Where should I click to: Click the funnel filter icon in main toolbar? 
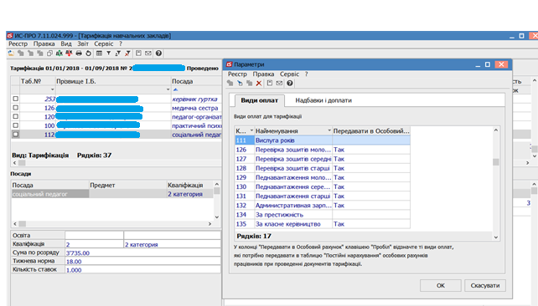click(108, 54)
